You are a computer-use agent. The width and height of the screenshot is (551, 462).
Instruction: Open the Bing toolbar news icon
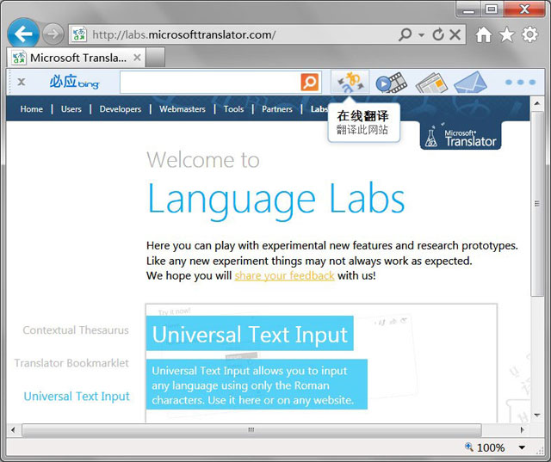click(431, 83)
